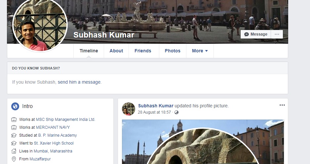Click the small profile thumbnail on post
The image size is (310, 164).
[x=129, y=109]
